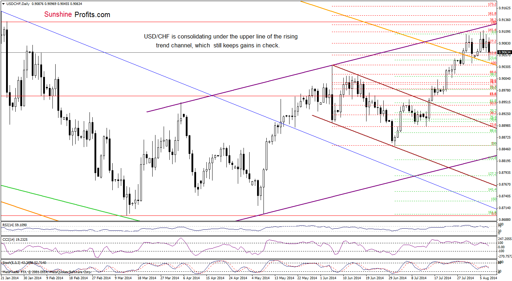Click price axis value 0.87670
Image resolution: width=512 pixels, height=281 pixels.
tap(504, 184)
